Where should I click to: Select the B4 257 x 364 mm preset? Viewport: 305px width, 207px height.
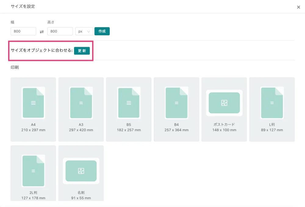pos(176,110)
